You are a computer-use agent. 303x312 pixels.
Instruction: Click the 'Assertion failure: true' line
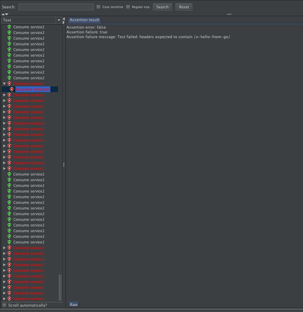87,32
